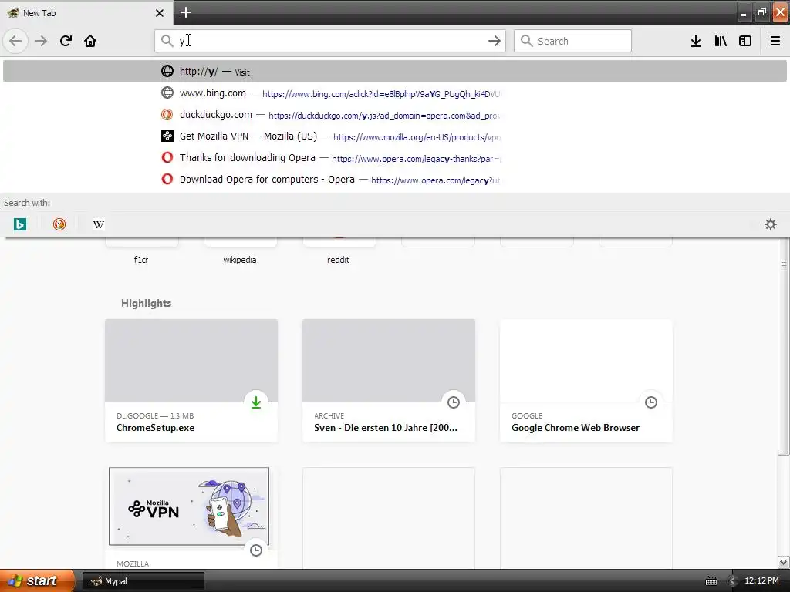This screenshot has width=790, height=592.
Task: Close the New Tab tab
Action: tap(159, 13)
